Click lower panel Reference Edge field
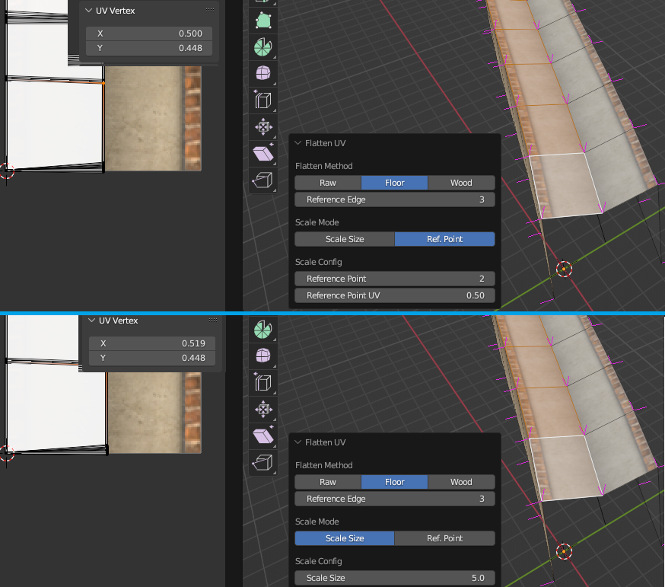Screen dimensions: 665x587 pyautogui.click(x=395, y=499)
